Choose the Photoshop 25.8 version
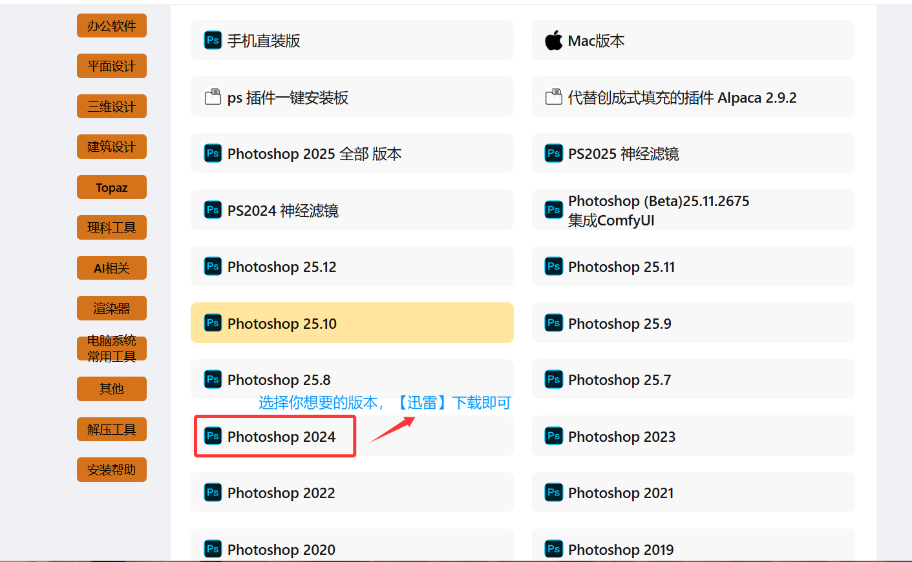912x562 pixels. click(352, 379)
